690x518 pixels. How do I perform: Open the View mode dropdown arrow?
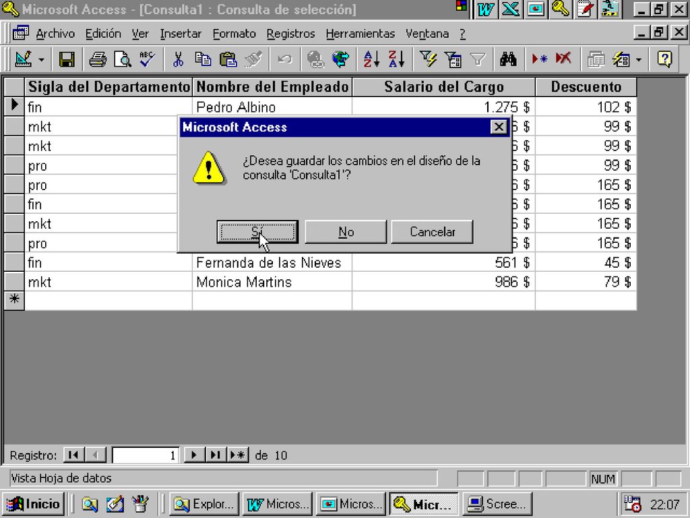tap(41, 59)
